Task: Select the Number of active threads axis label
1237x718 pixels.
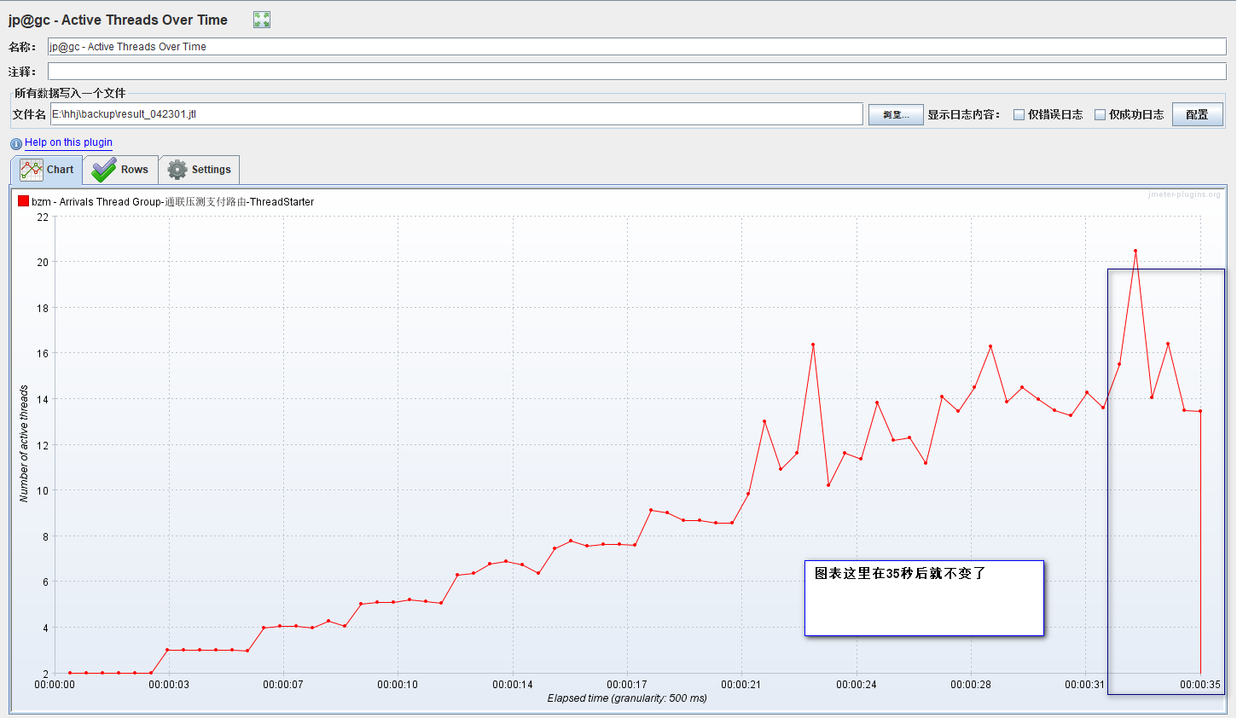Action: coord(24,443)
